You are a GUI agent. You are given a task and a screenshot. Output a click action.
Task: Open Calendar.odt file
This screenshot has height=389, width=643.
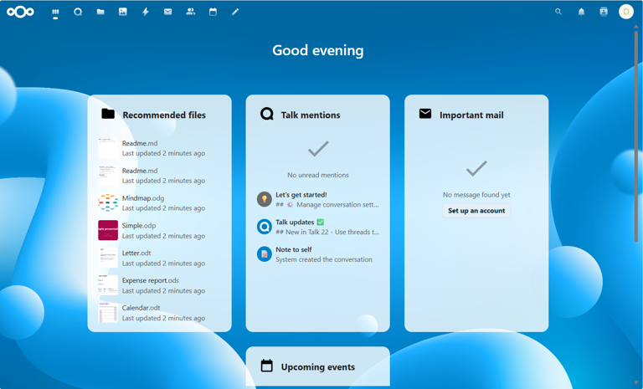(160, 313)
